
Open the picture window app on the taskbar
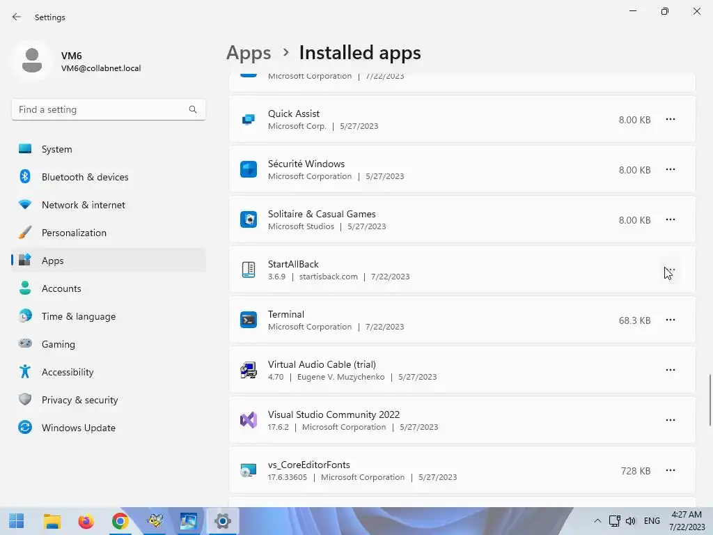click(188, 521)
